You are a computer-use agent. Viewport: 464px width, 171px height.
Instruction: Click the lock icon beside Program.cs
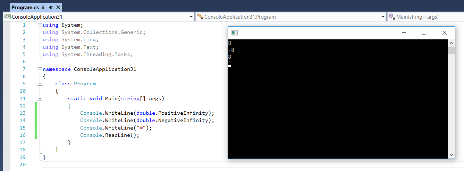click(x=43, y=7)
